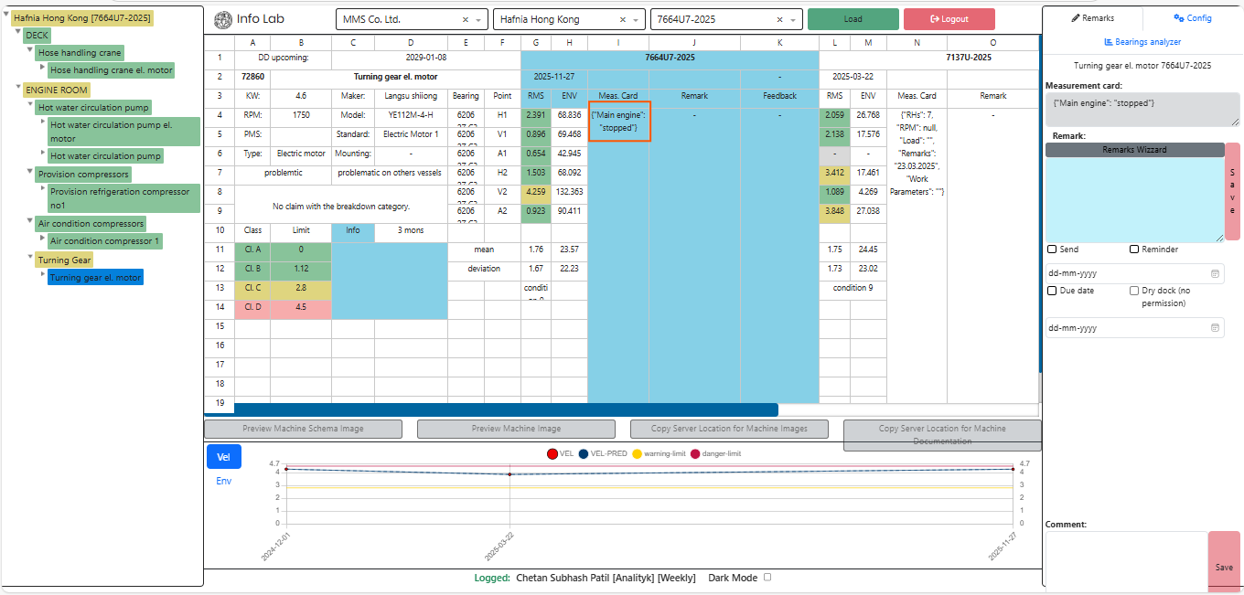Click the Info Lab globe logo

tap(222, 19)
